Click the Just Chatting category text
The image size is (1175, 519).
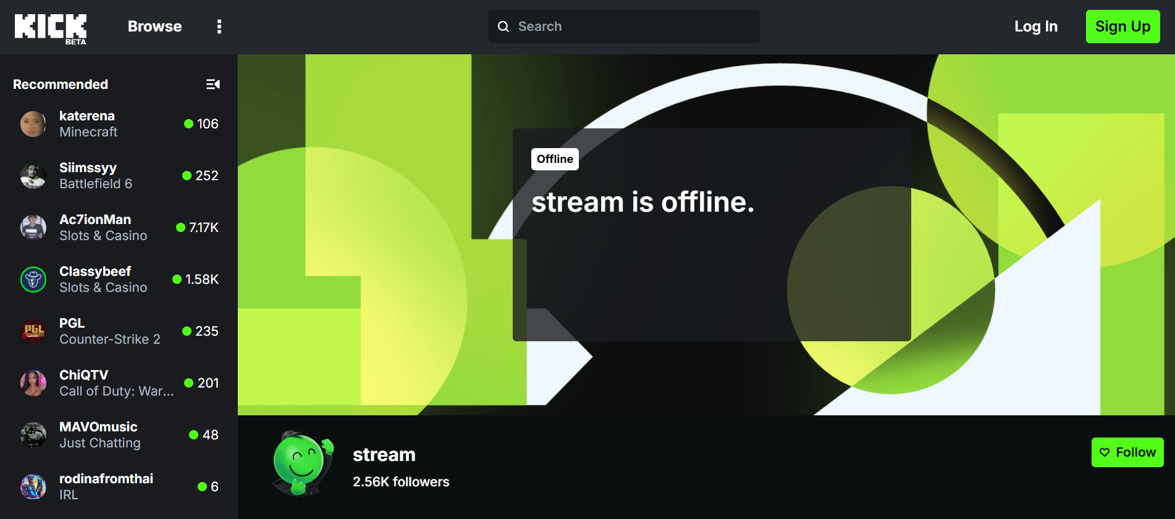tap(100, 443)
